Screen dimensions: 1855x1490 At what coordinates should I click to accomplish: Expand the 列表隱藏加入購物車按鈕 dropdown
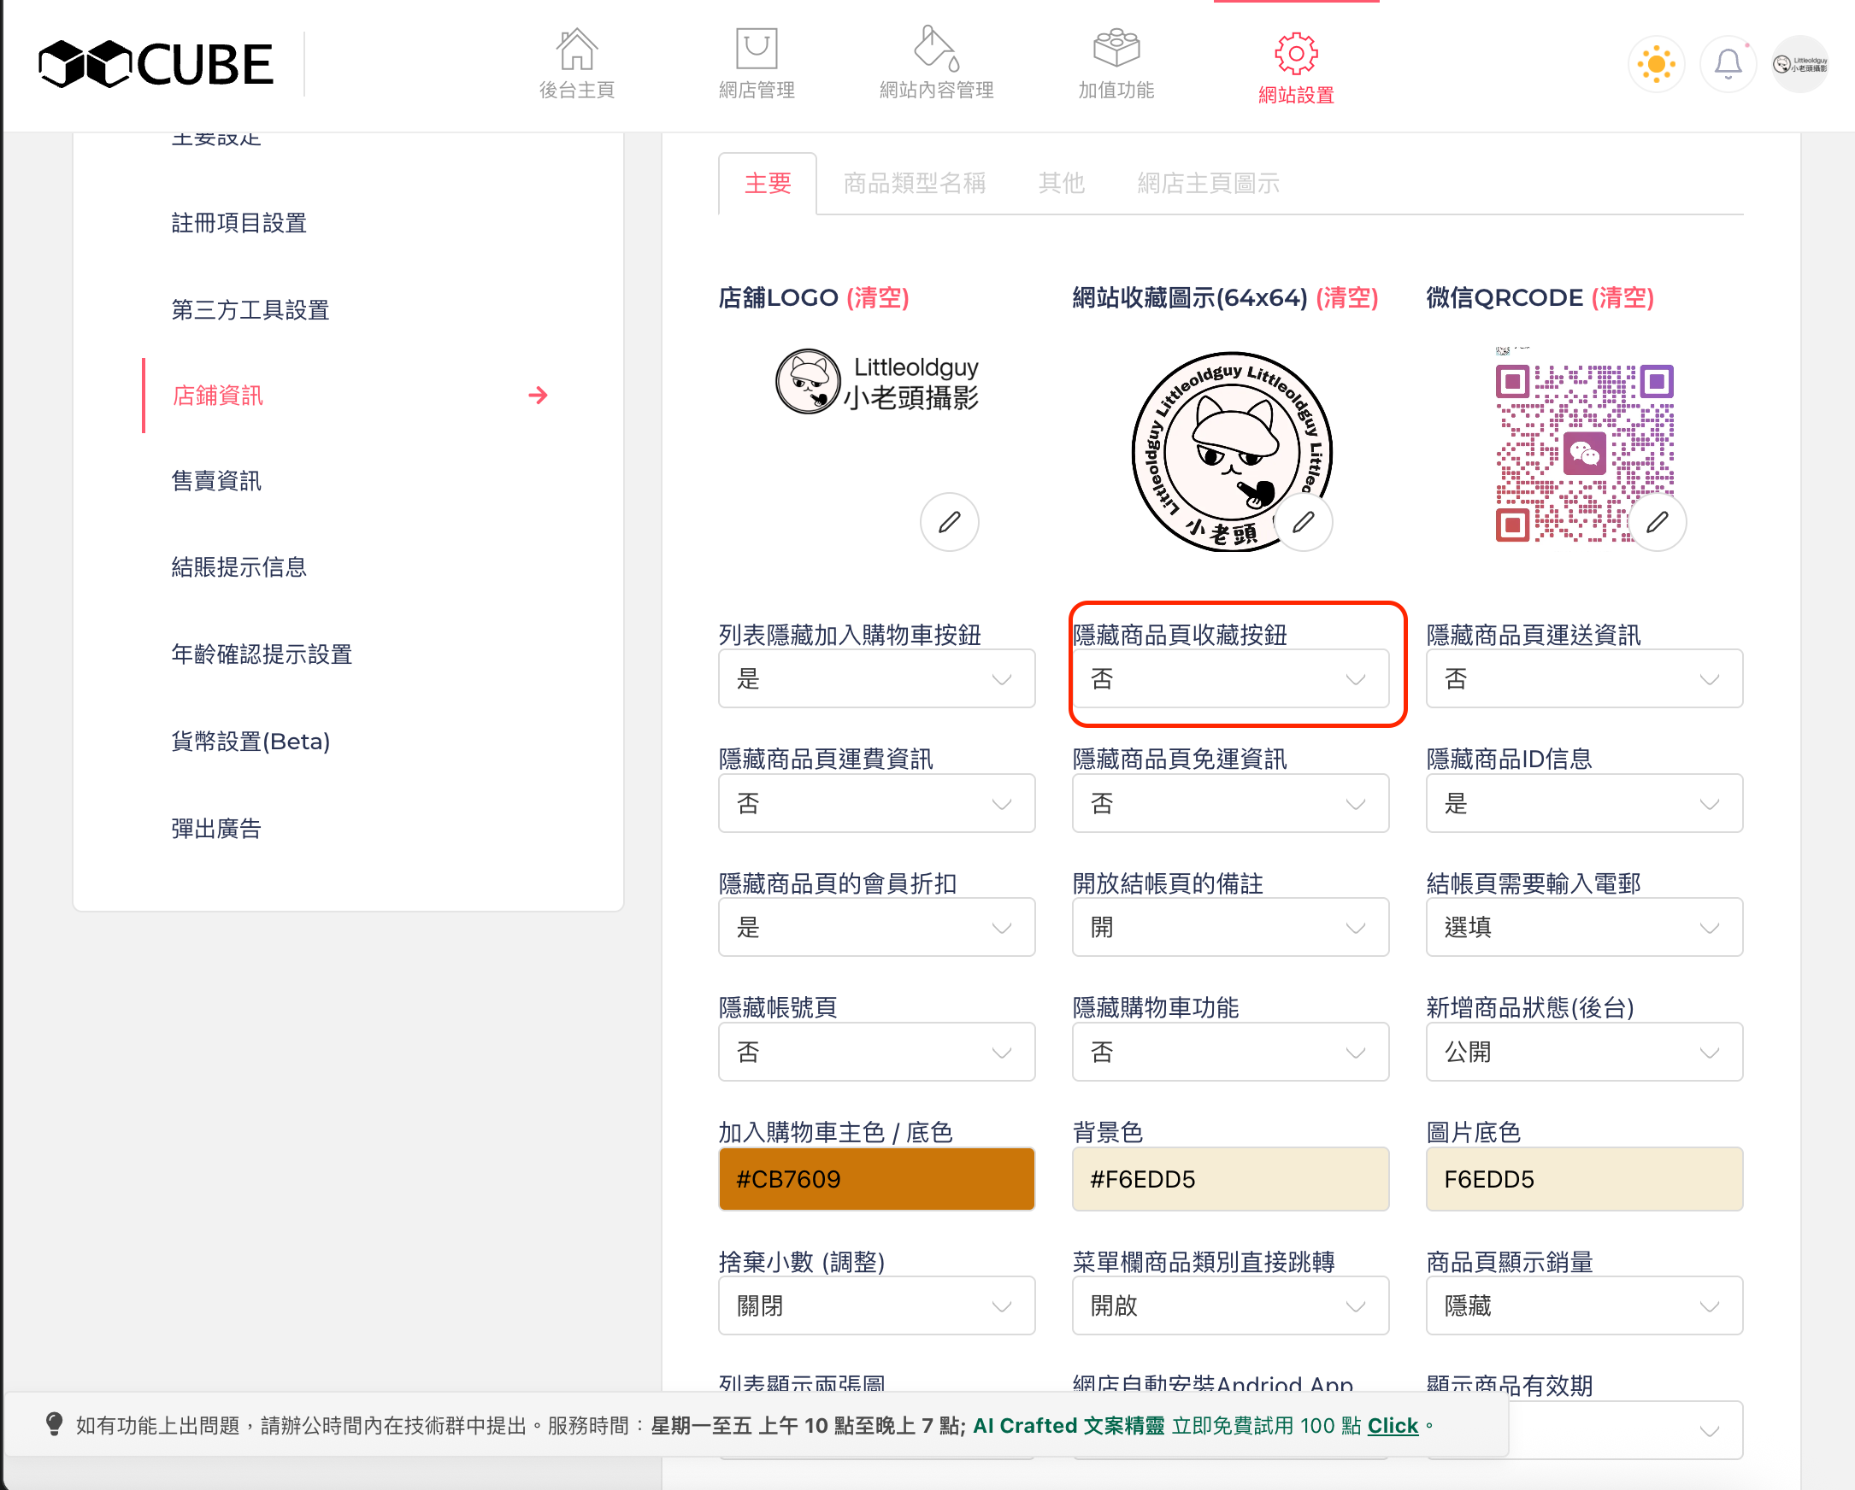tap(876, 679)
